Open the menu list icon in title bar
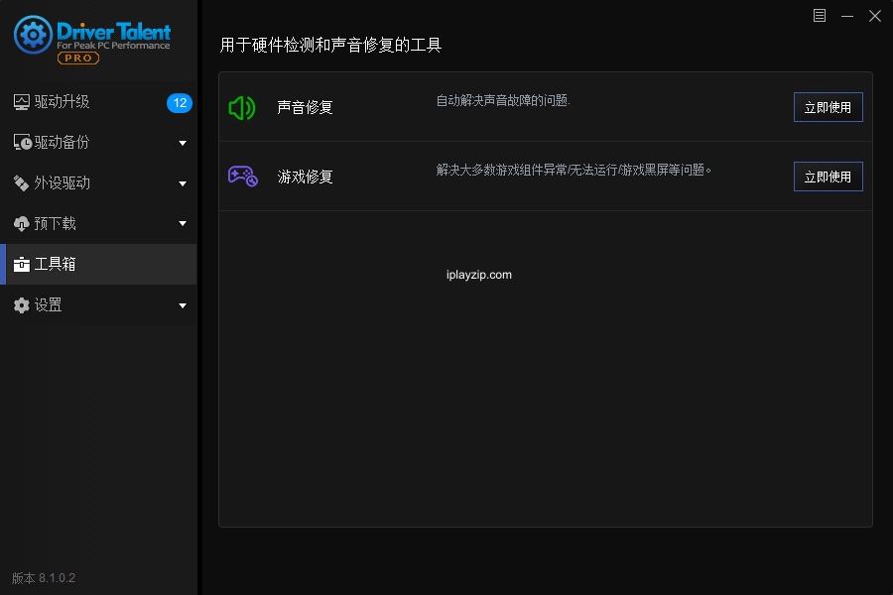This screenshot has width=893, height=595. (x=819, y=16)
